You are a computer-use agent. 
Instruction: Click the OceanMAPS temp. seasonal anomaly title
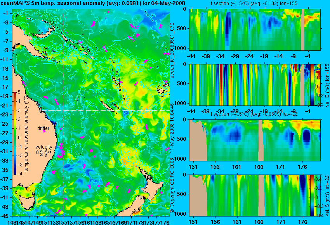coord(93,3)
